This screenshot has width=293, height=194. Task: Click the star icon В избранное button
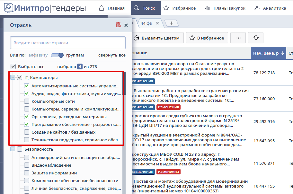[207, 38]
